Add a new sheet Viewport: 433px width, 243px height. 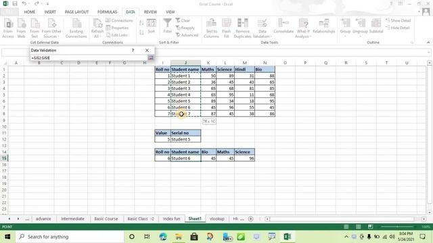[x=251, y=219]
